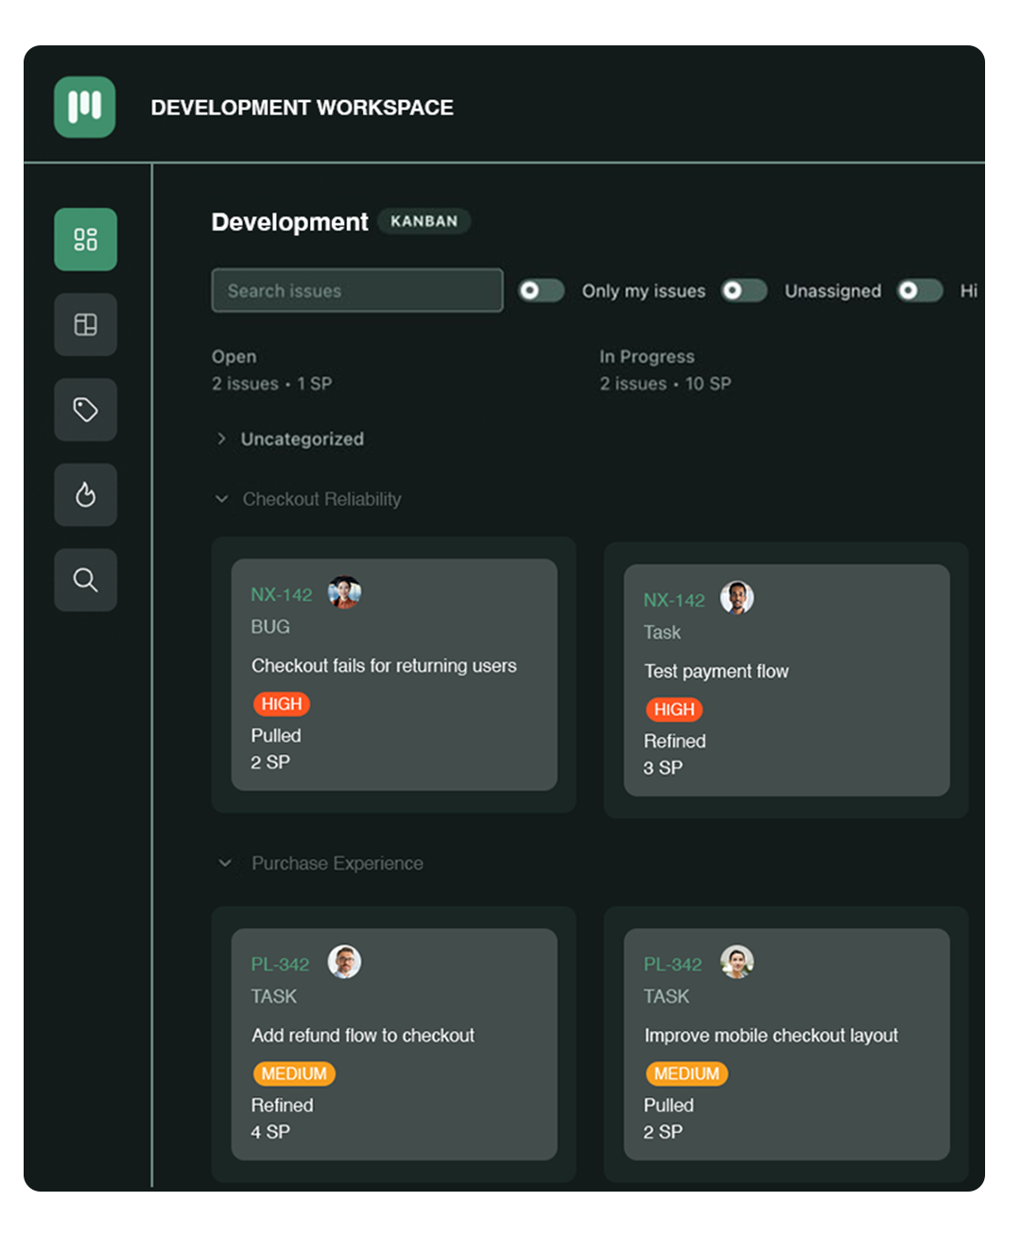Image resolution: width=1021 pixels, height=1253 pixels.
Task: Click the avatar on the Test payment flow card
Action: (738, 598)
